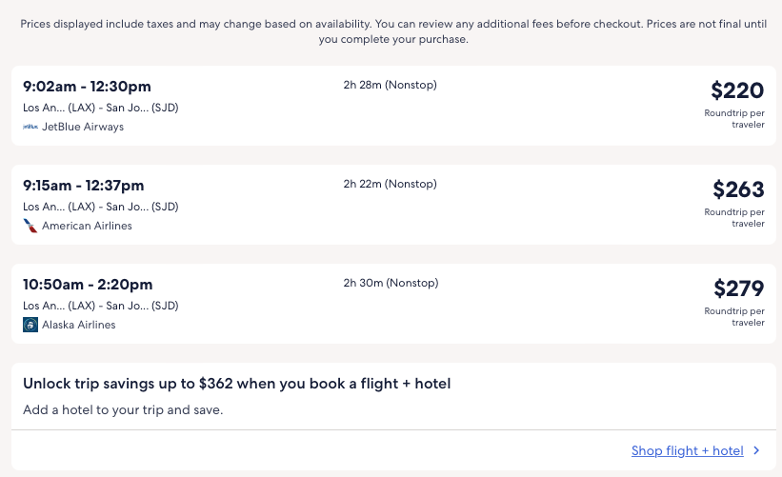
Task: Click the LAX - SJD route on JetBlue flight
Action: click(100, 108)
